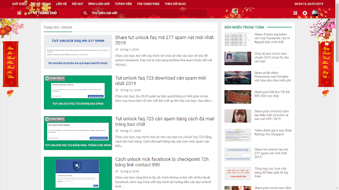Viewport: 339px width, 190px height.
Task: Click TUT UNLOCK FAQ MD 277 SPAM thumbnail
Action: (x=78, y=52)
